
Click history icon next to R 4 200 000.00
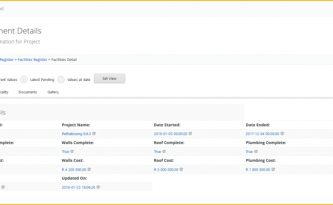tap(89, 170)
